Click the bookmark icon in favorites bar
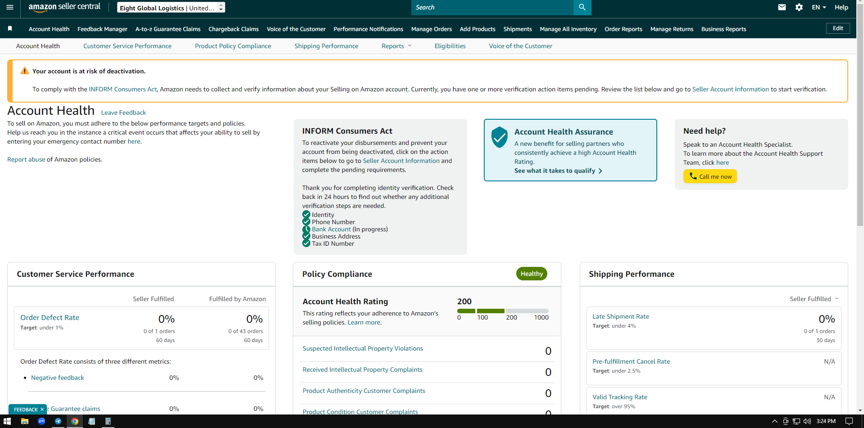The width and height of the screenshot is (864, 428). [10, 28]
